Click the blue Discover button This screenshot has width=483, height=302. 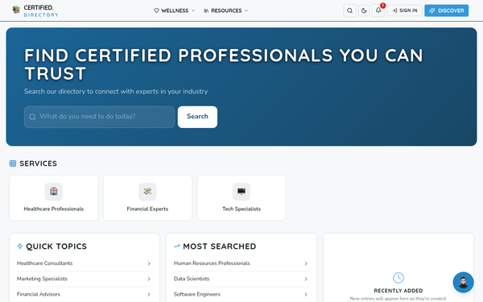click(446, 10)
